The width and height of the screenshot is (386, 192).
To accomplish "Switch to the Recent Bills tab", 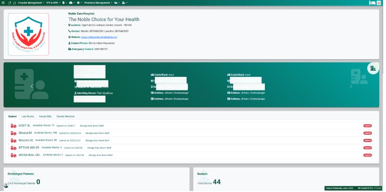I will (45, 116).
